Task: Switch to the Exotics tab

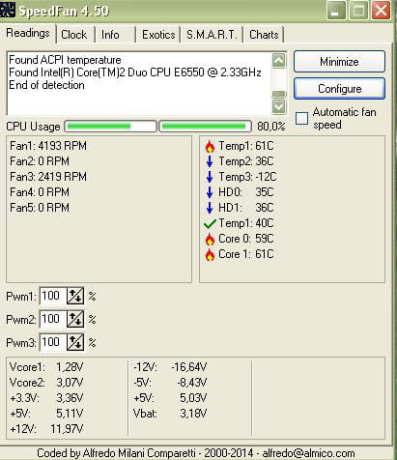Action: 158,35
